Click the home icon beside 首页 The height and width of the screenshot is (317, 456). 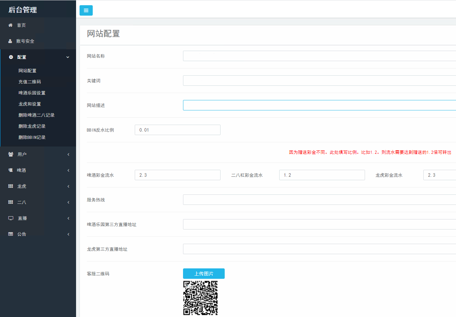click(10, 25)
